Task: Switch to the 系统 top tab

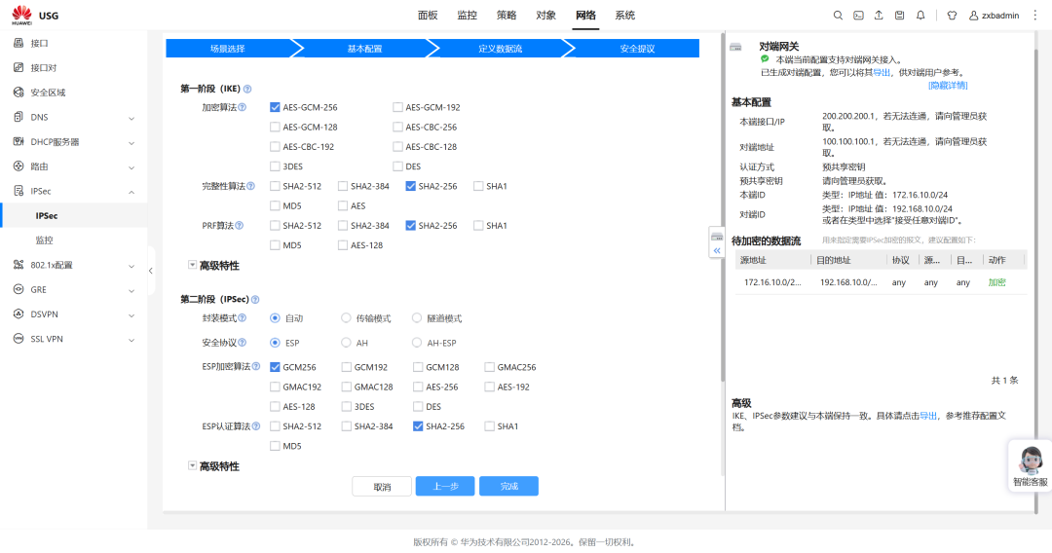Action: (x=625, y=16)
